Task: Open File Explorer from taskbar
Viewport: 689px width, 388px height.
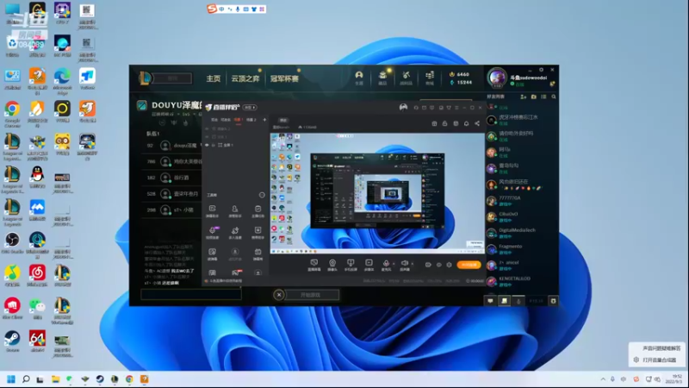Action: click(55, 379)
